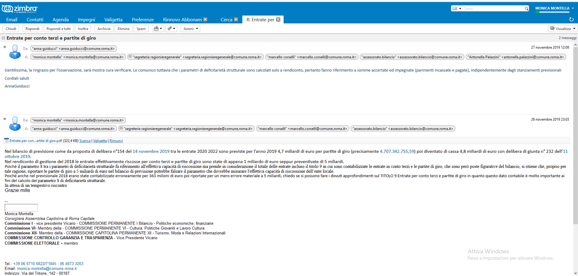This screenshot has height=276, width=578.
Task: Click the Zimbra logo
Action: [x=19, y=9]
